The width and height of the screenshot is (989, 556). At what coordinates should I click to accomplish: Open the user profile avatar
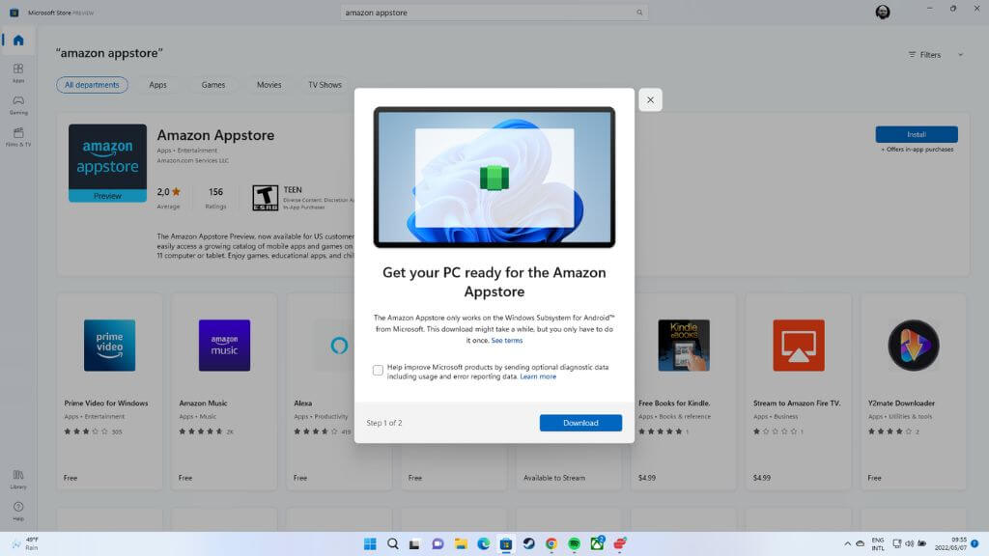point(883,12)
